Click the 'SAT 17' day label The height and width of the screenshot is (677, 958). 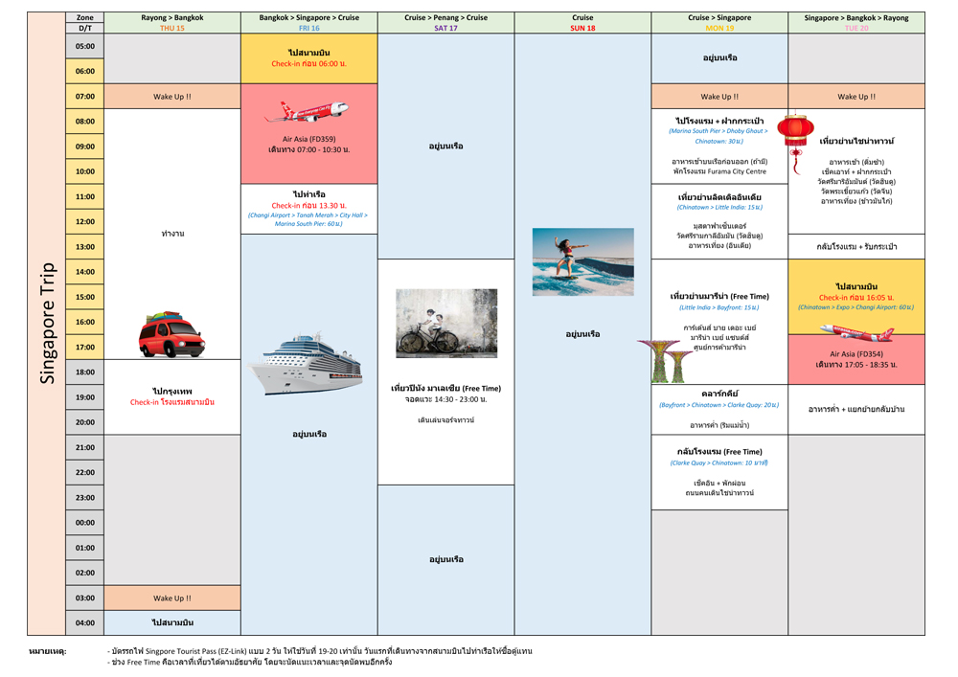tap(446, 28)
